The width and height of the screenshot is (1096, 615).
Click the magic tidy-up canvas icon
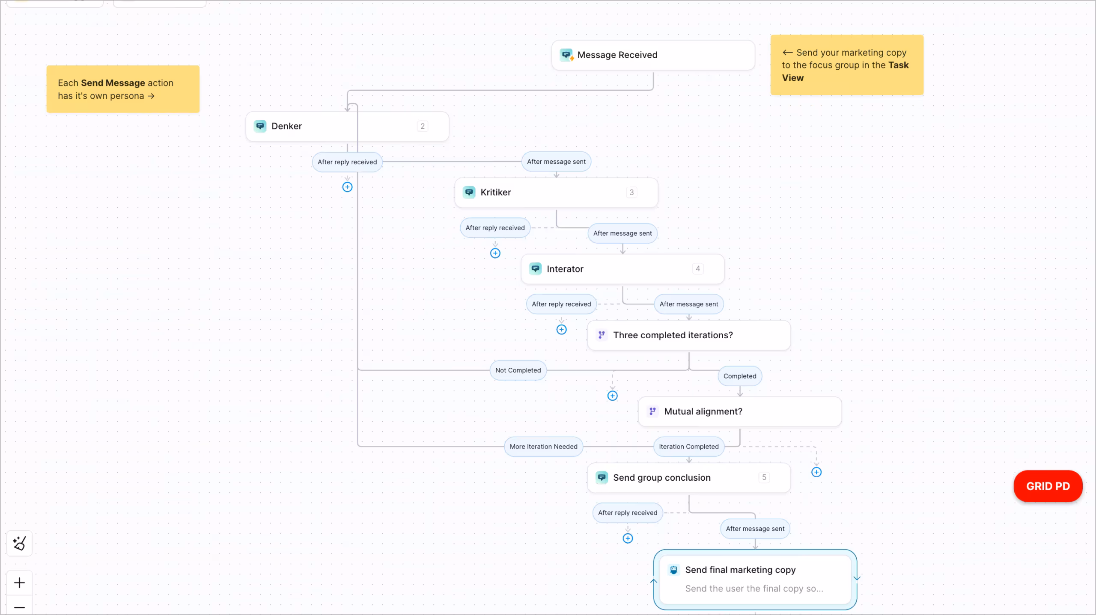click(19, 544)
